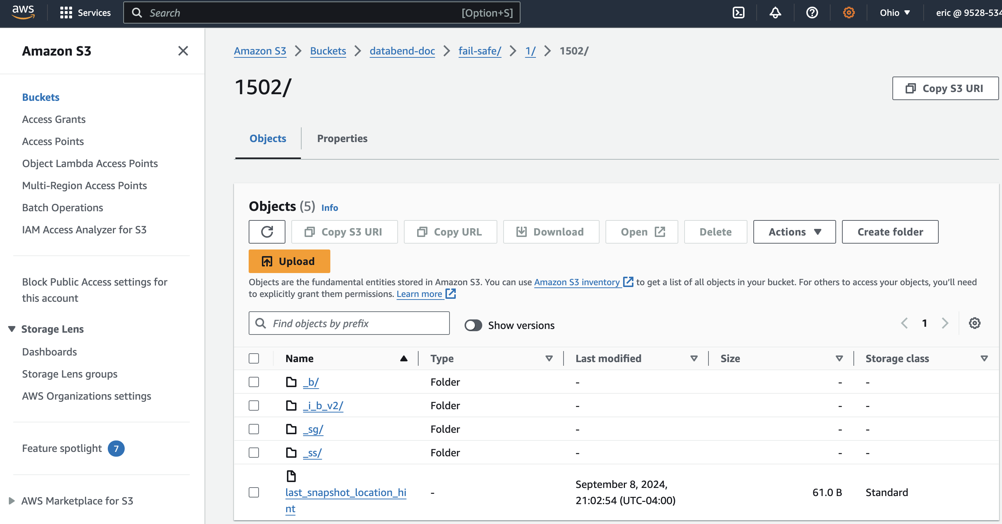The image size is (1002, 524).
Task: Open the 1/ breadcrumb link
Action: click(x=530, y=51)
